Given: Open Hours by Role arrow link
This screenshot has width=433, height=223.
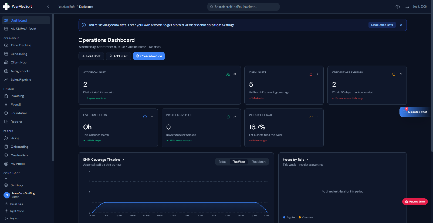Looking at the screenshot, I should [307, 160].
